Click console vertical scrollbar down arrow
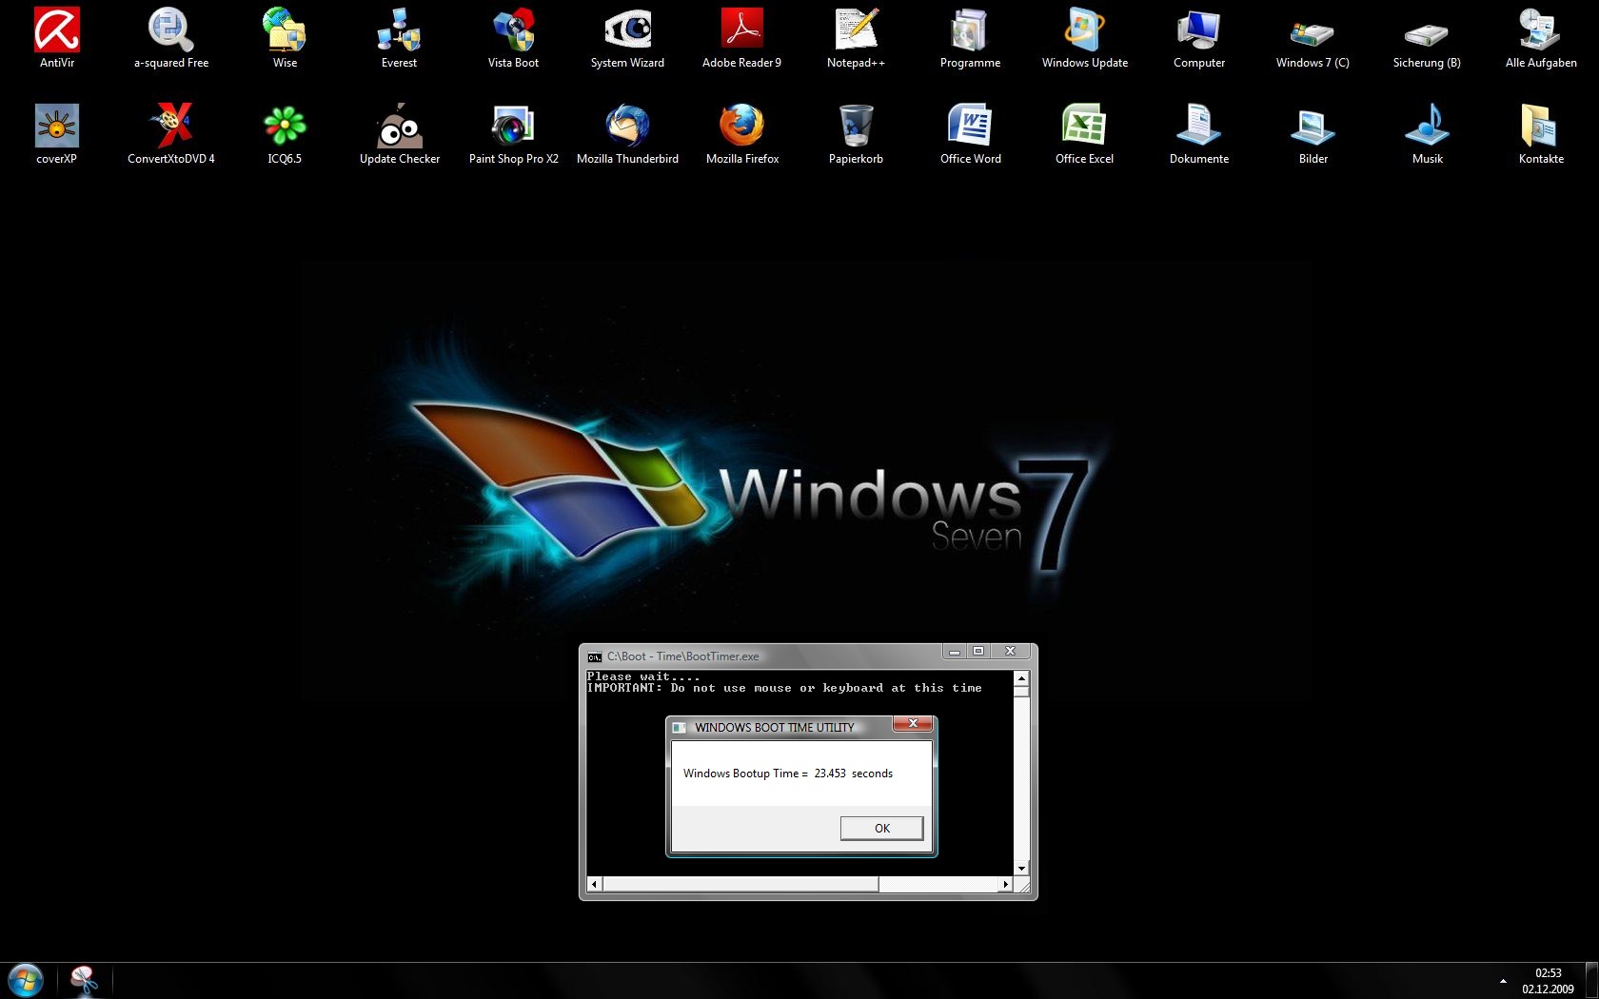The image size is (1599, 999). [x=1021, y=869]
